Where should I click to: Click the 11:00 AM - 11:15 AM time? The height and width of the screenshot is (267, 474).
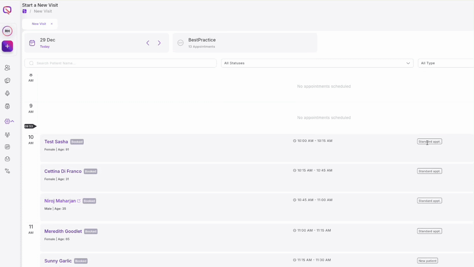pyautogui.click(x=314, y=230)
